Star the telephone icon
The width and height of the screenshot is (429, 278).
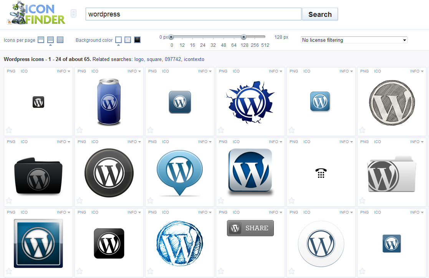(x=292, y=201)
